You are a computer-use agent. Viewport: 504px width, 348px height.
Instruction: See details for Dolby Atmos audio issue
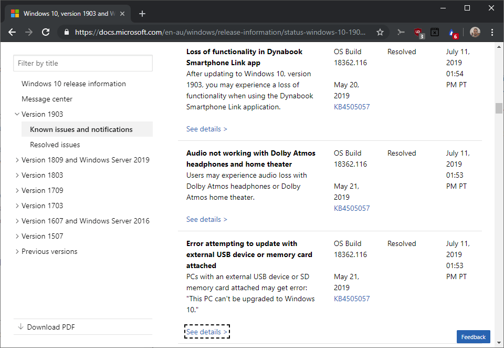point(207,220)
